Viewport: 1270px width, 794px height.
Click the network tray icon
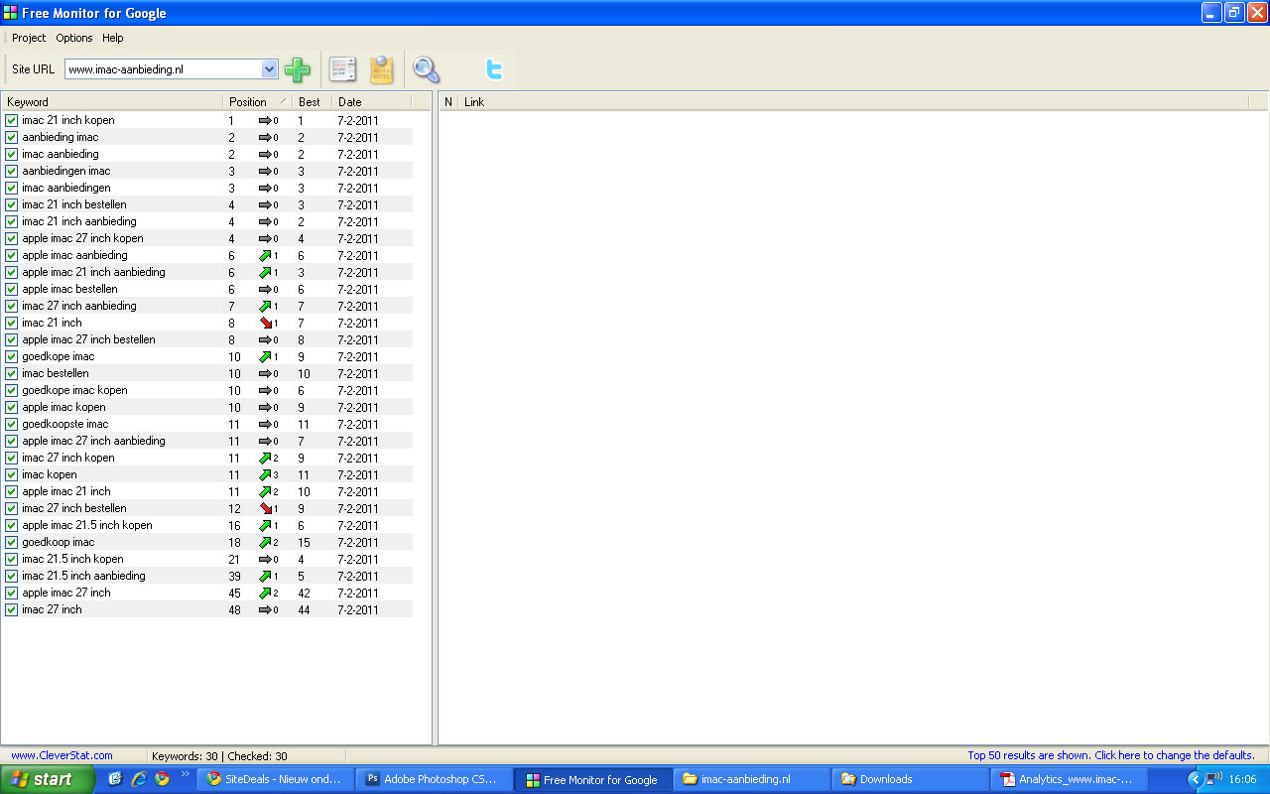tap(1213, 779)
